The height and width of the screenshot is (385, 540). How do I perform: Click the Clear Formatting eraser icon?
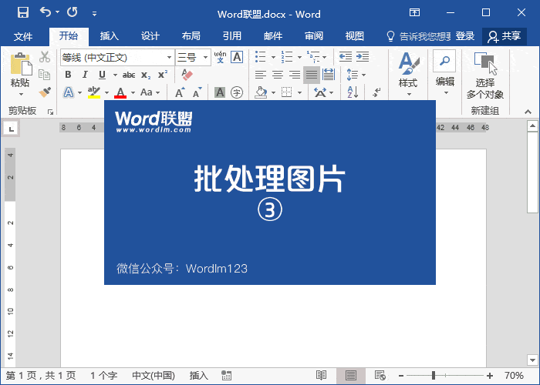tap(187, 75)
